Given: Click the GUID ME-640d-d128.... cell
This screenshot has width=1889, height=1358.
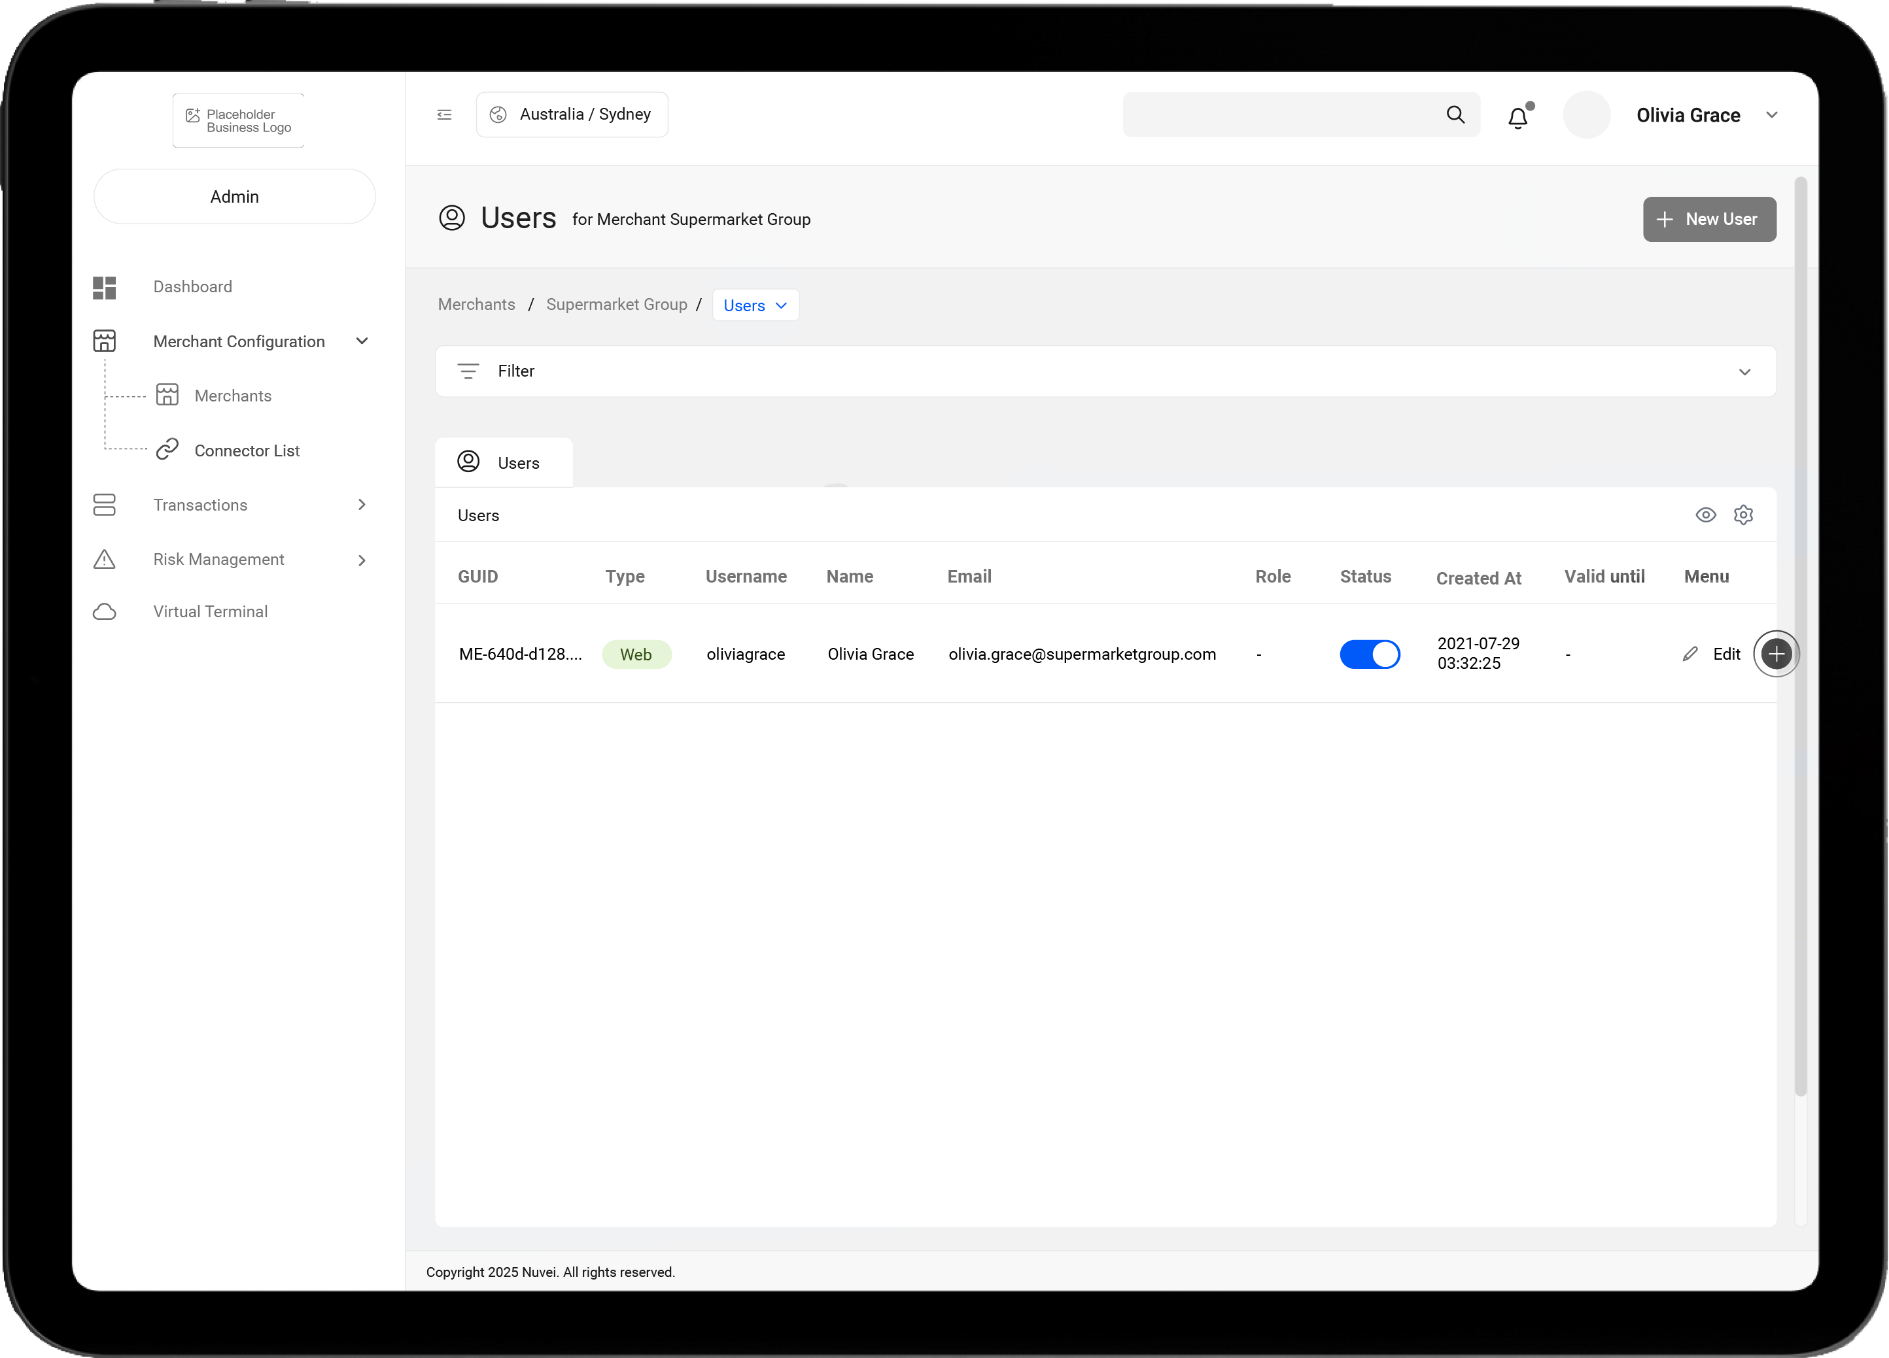Looking at the screenshot, I should (x=521, y=654).
